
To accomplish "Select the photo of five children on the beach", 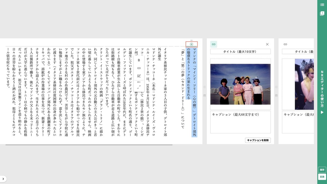I will (240, 84).
